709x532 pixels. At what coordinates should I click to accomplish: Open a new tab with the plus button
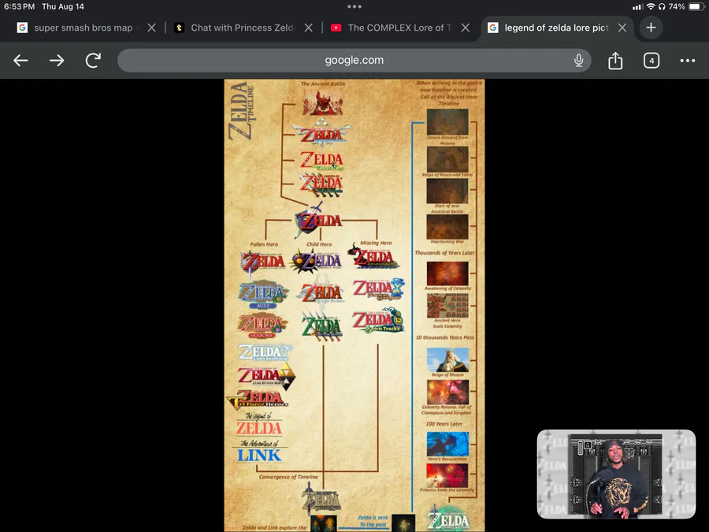(x=651, y=28)
